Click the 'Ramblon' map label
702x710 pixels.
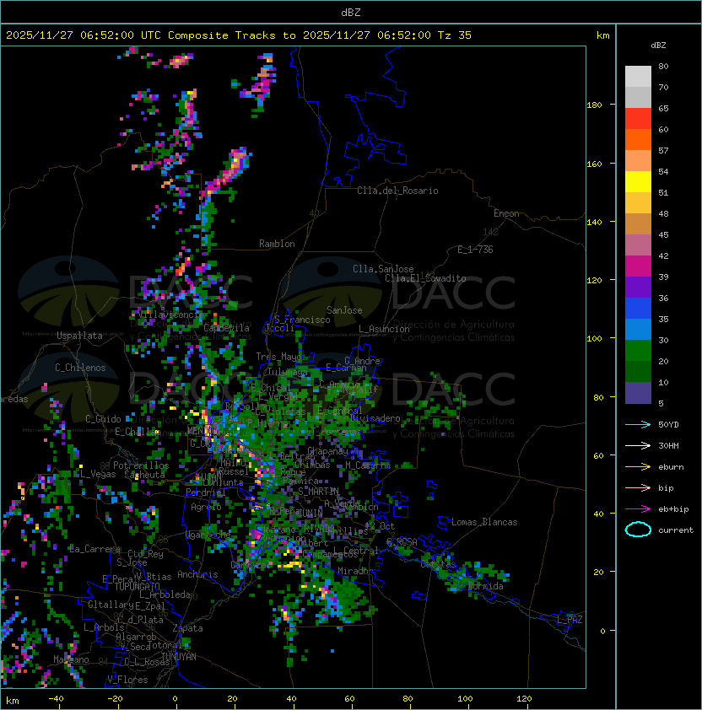(277, 244)
